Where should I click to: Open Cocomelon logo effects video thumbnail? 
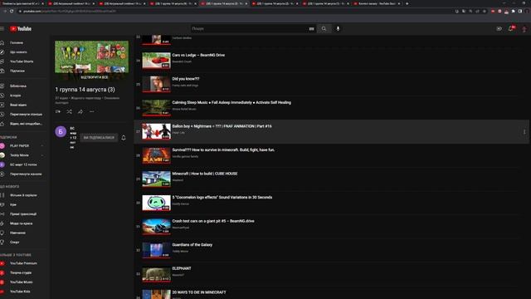tap(156, 203)
